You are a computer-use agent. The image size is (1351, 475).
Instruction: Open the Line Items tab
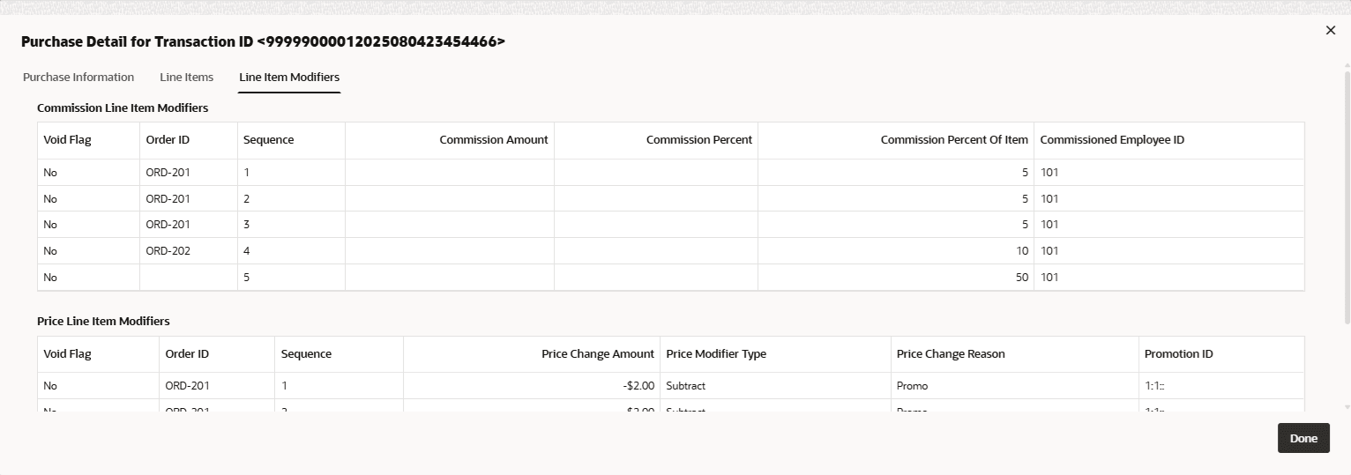click(187, 77)
